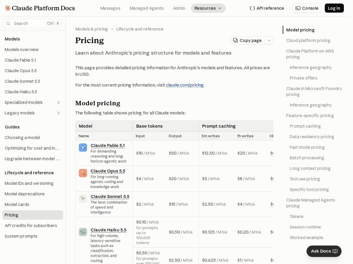Select Model IDs and versioning in sidebar
The image size is (353, 264).
pyautogui.click(x=33, y=183)
